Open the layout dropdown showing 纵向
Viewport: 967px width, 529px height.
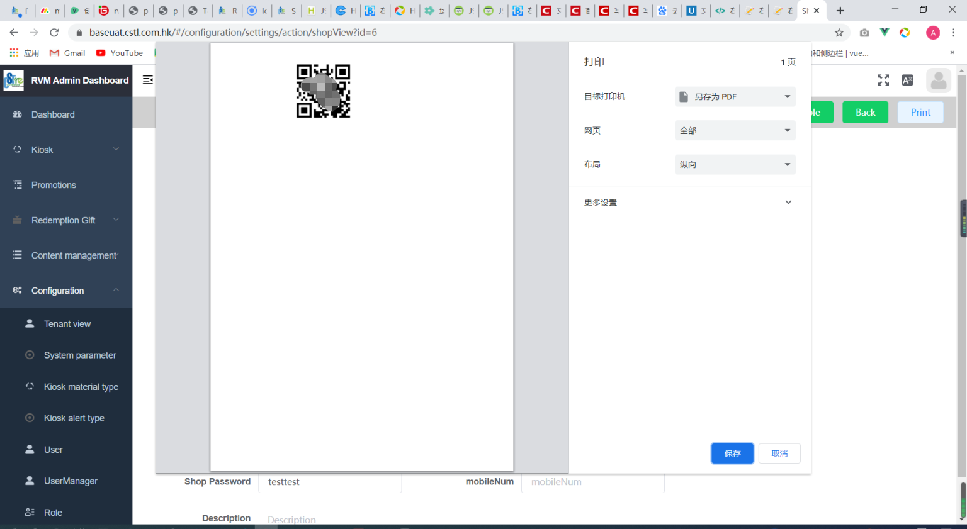(x=735, y=164)
